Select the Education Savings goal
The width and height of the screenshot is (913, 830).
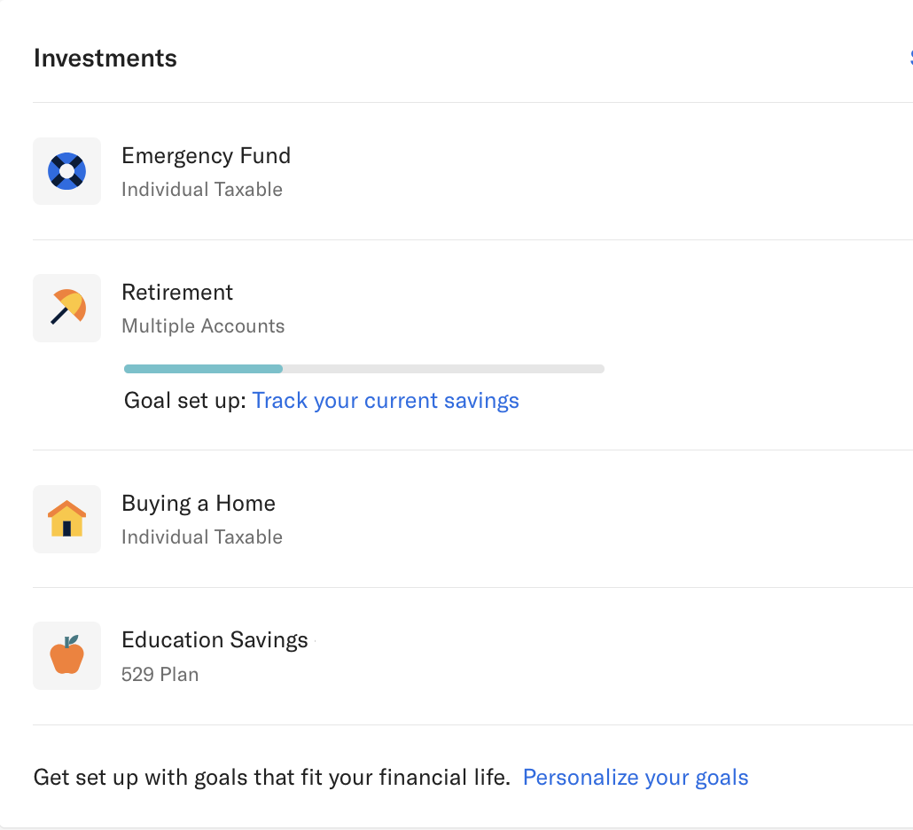[215, 640]
